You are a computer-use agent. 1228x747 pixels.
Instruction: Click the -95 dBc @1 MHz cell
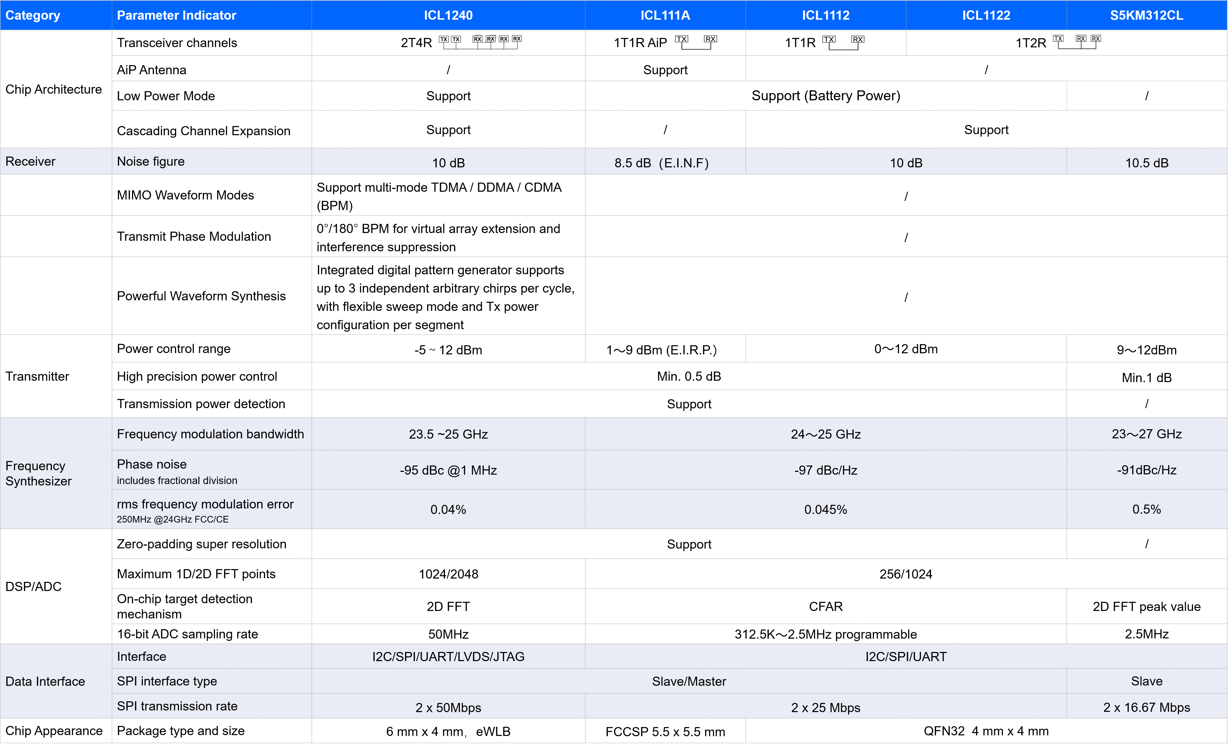point(448,470)
